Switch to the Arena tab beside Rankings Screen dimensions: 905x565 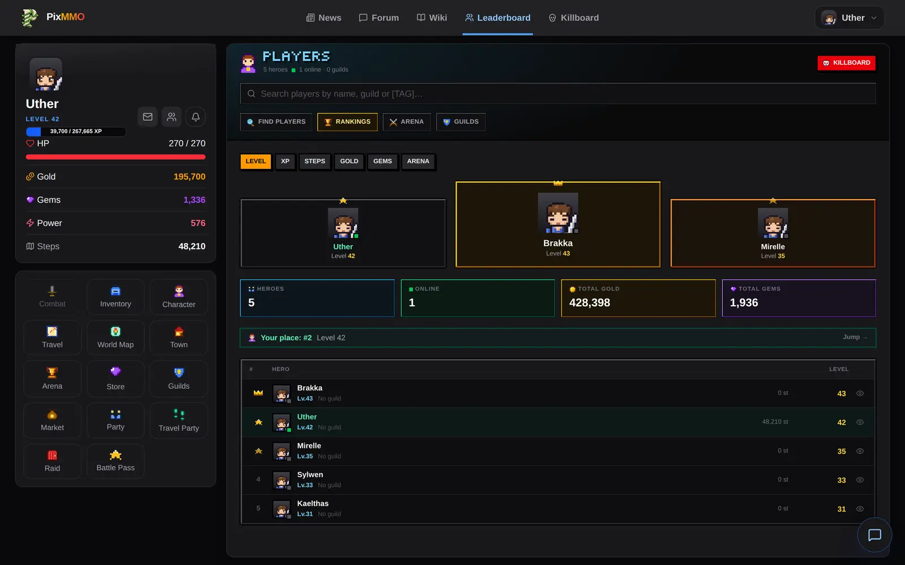407,122
